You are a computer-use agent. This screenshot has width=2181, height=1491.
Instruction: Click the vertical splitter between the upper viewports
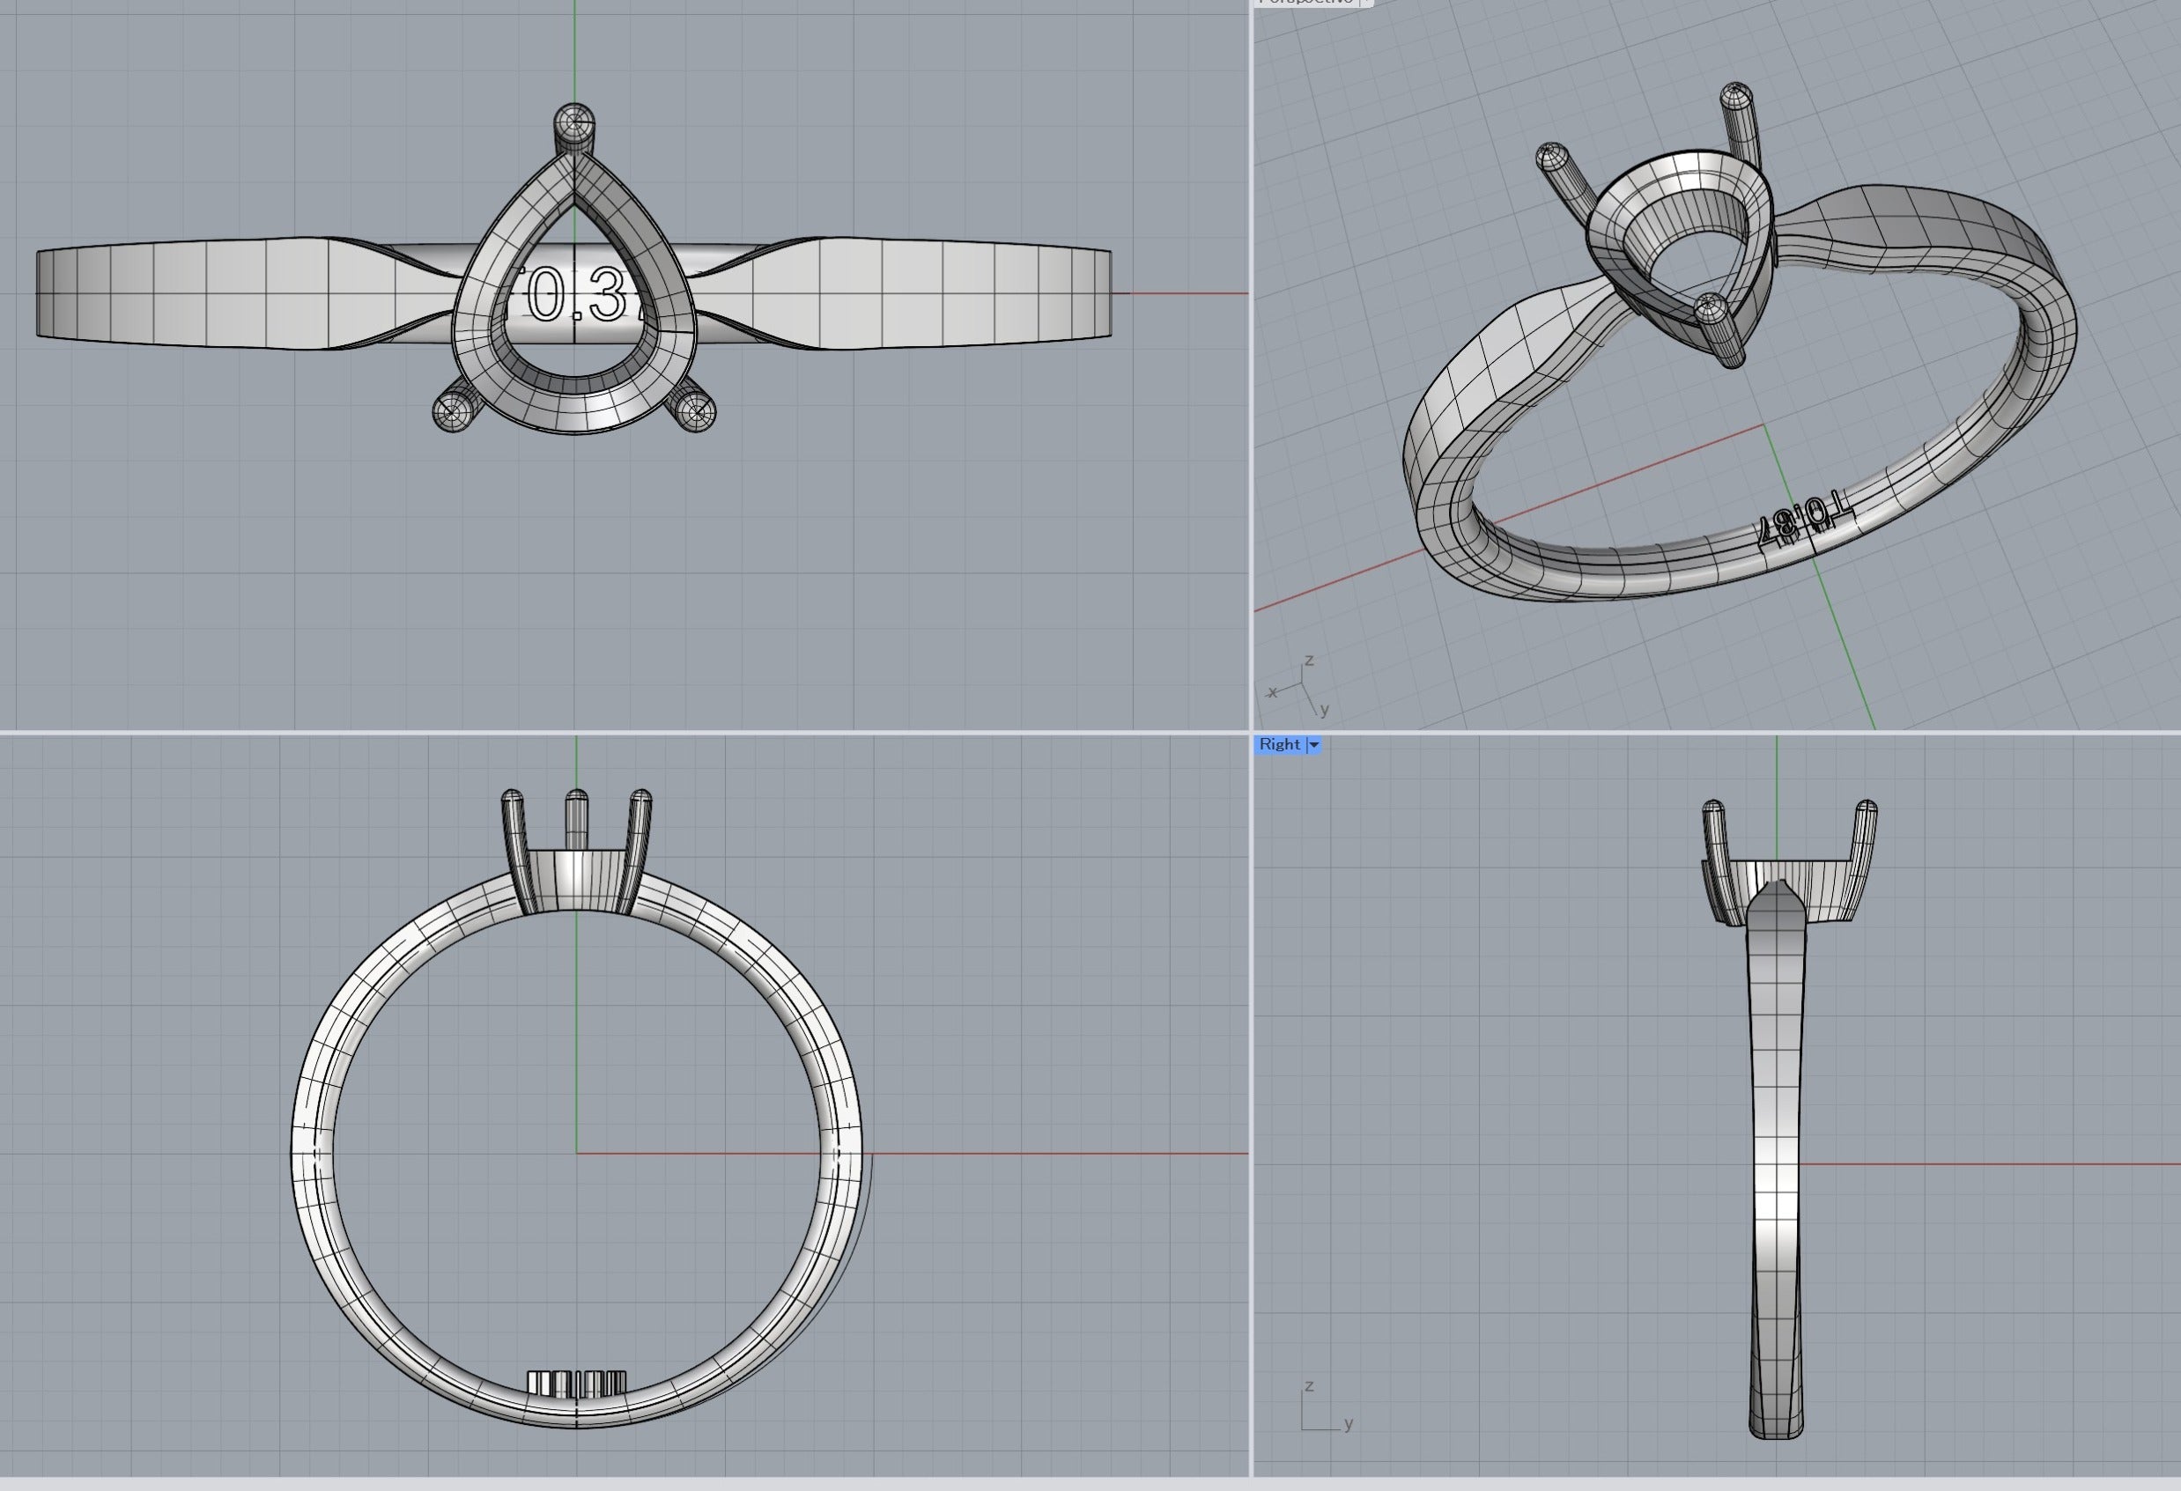point(1250,366)
